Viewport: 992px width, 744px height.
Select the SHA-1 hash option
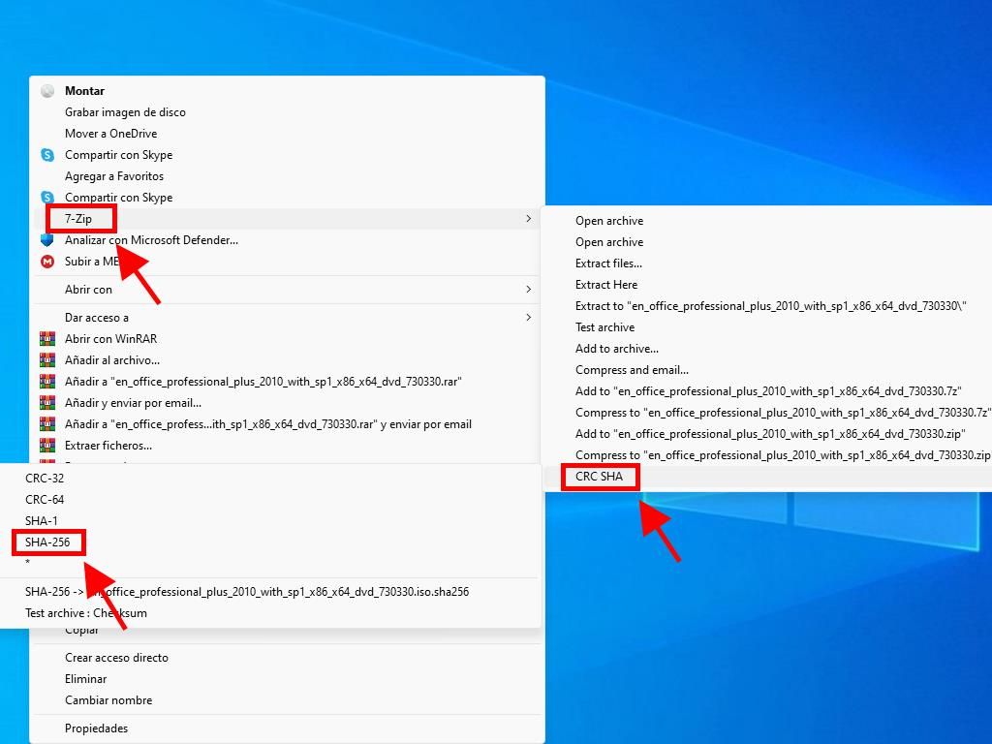click(x=42, y=521)
